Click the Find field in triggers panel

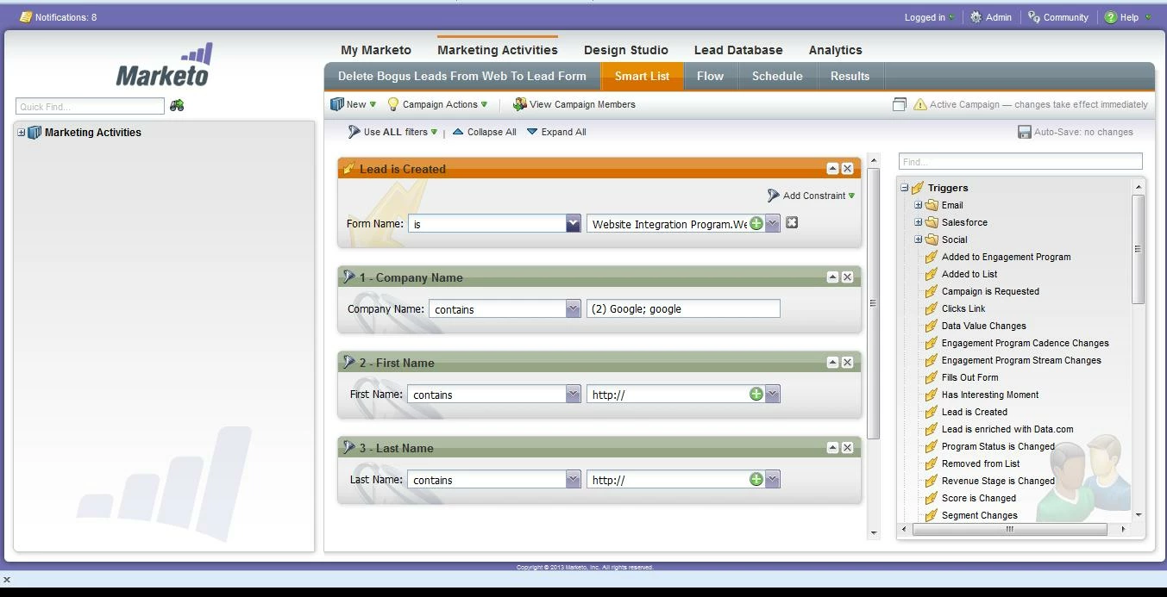pos(1020,161)
